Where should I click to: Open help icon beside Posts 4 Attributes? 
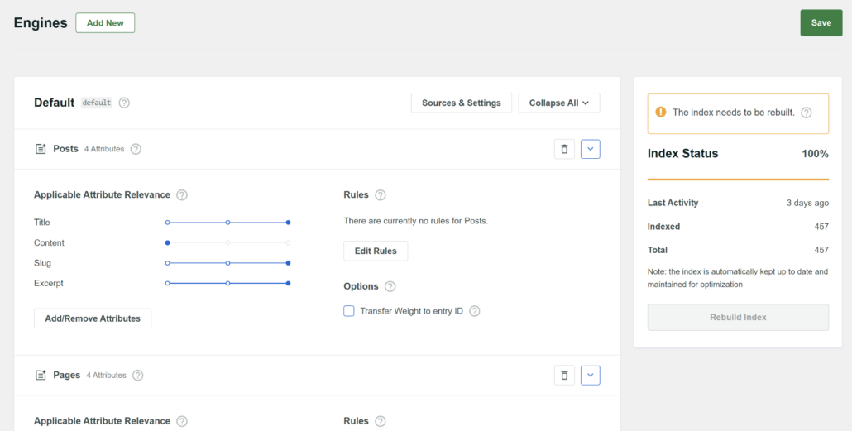(x=136, y=149)
